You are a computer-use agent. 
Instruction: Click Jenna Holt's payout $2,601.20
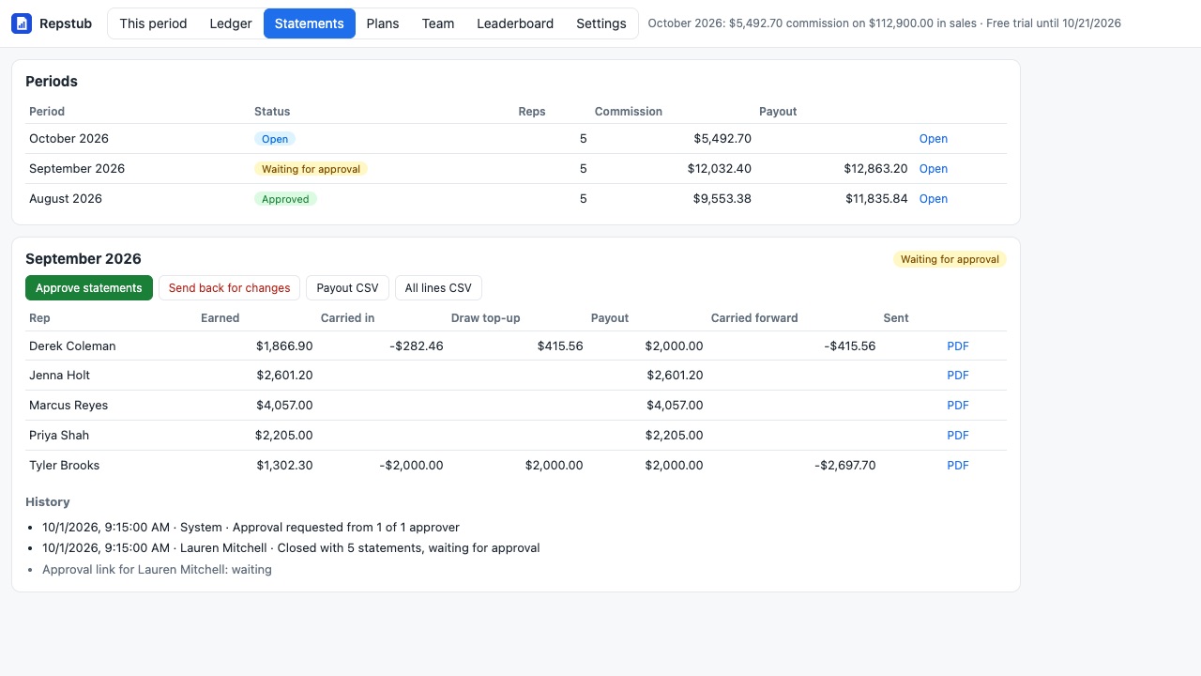[675, 376]
